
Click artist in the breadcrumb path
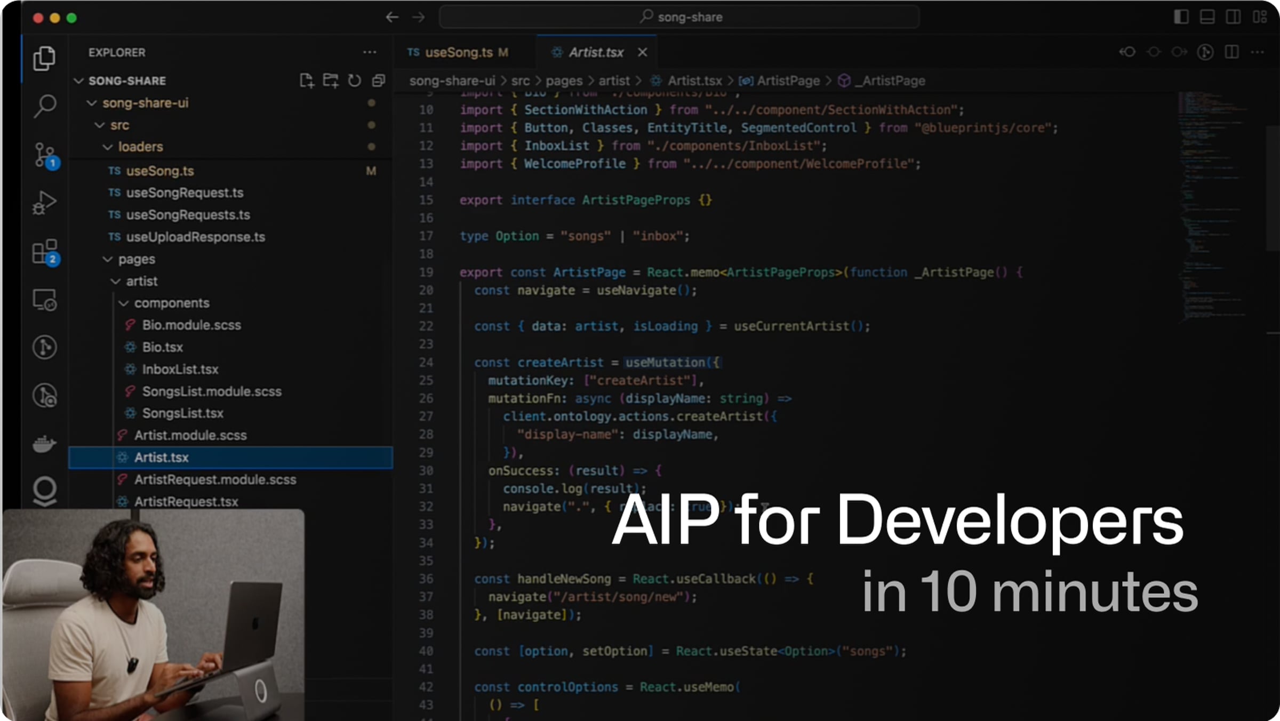614,81
